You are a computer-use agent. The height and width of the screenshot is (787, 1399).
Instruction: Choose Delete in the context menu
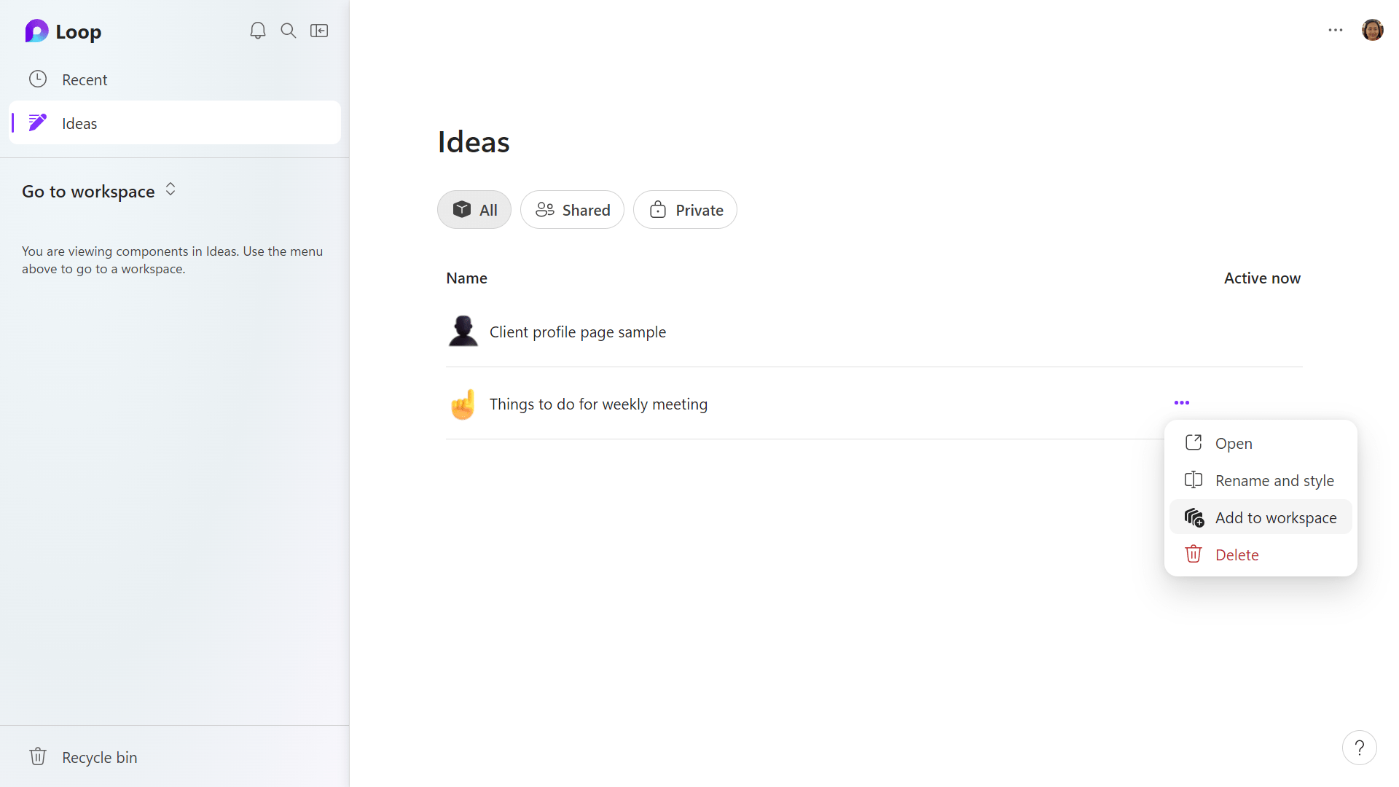1237,555
